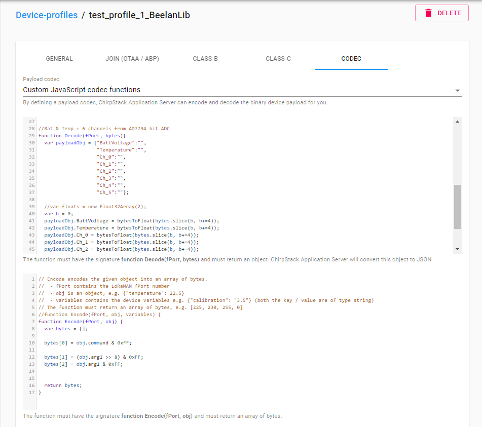Click the comment about calibration device variables

(x=206, y=300)
